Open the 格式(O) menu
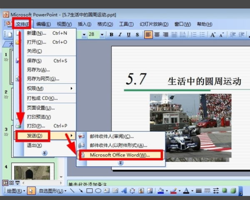 (105, 24)
